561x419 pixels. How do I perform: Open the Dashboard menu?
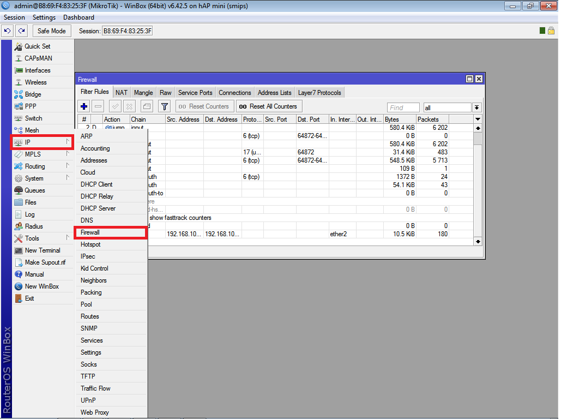79,17
